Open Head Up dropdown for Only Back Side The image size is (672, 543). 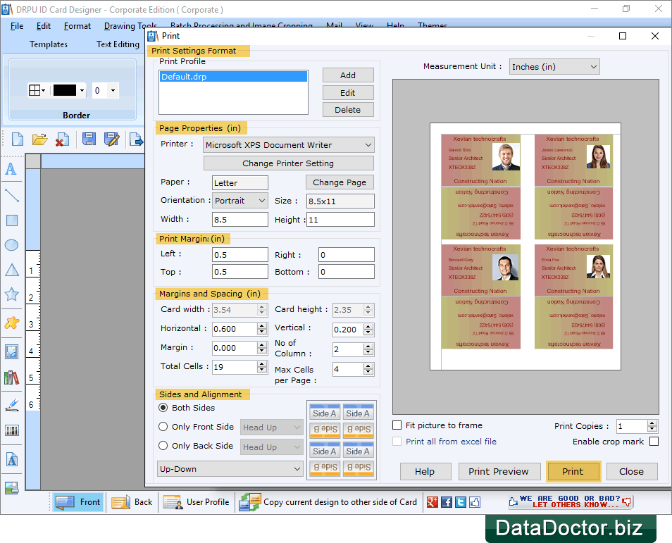[272, 447]
